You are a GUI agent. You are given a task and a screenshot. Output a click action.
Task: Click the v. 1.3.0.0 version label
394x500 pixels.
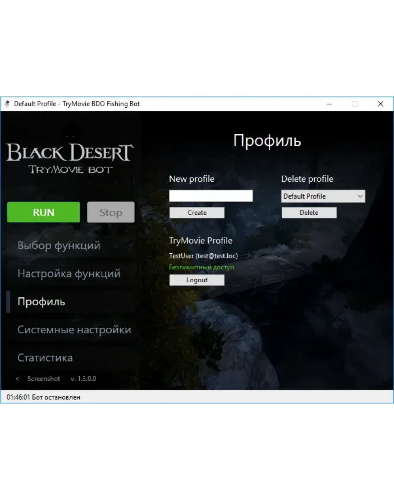[83, 379]
